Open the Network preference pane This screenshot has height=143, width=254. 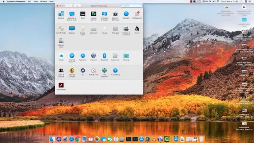(x=94, y=57)
